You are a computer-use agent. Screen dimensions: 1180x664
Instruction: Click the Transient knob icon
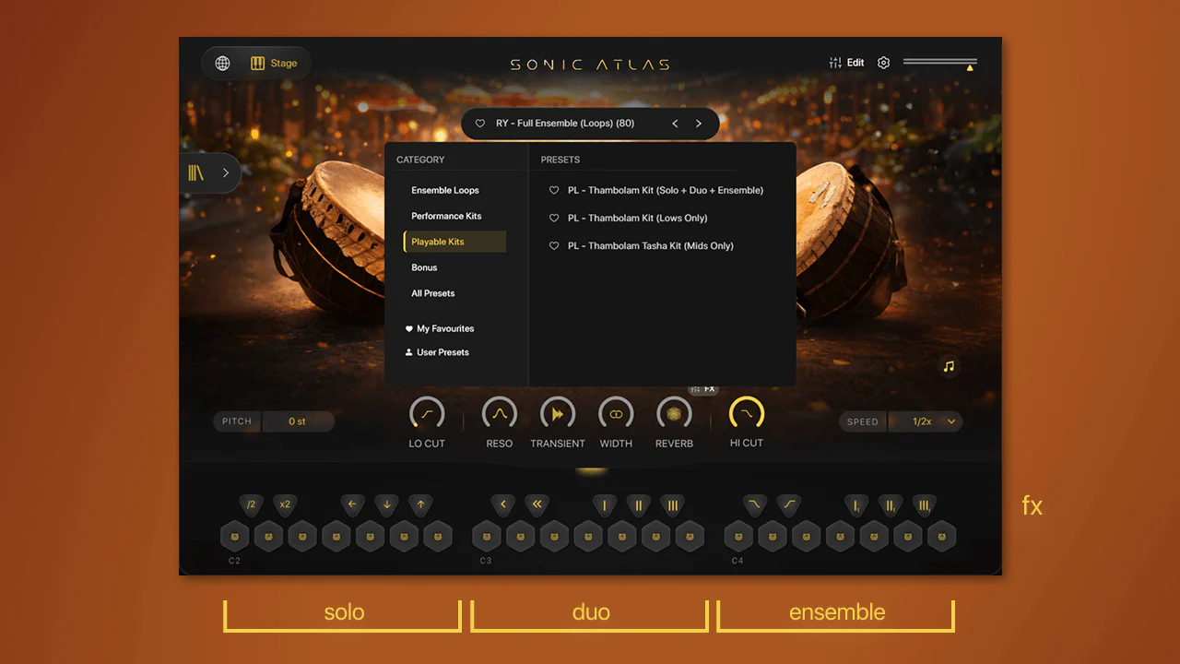[558, 414]
